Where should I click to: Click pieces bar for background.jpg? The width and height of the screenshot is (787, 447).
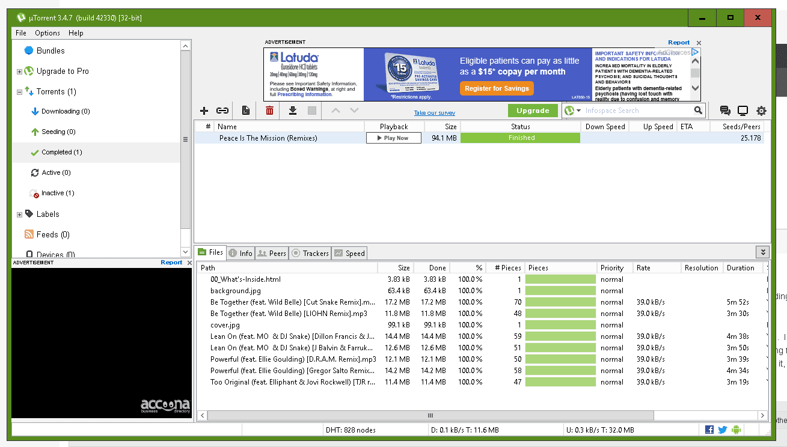click(x=560, y=291)
